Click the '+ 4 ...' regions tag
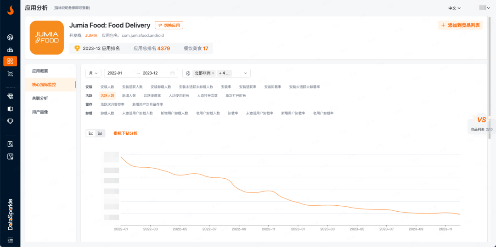The width and height of the screenshot is (496, 247). coord(224,73)
